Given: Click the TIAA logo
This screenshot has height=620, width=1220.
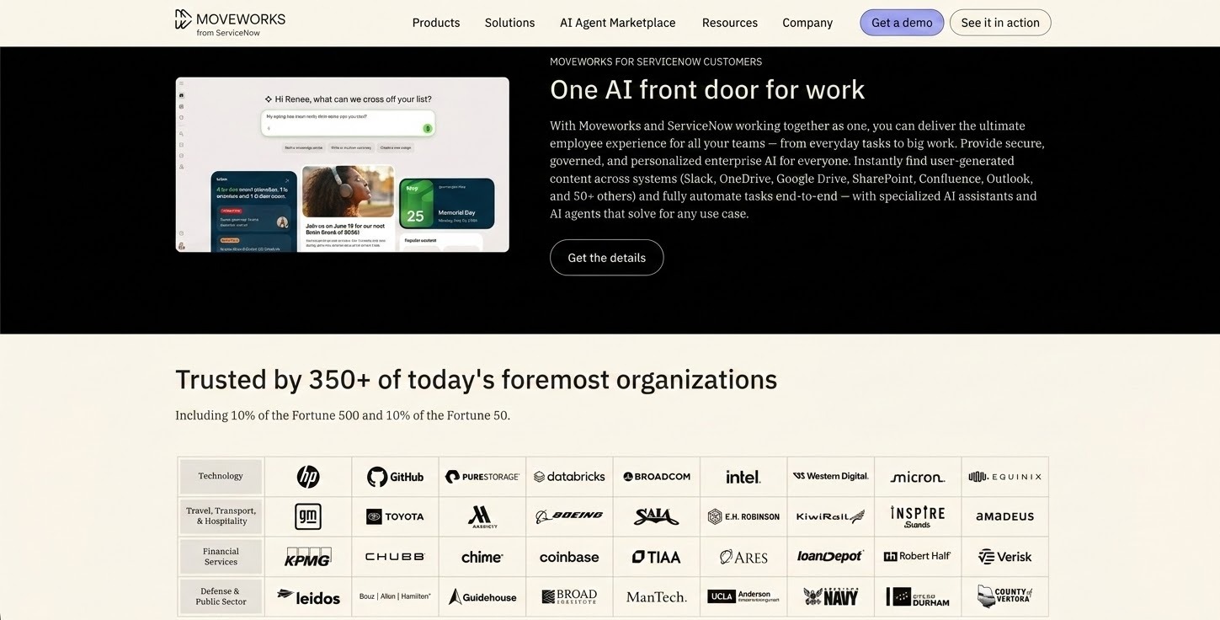Looking at the screenshot, I should (657, 557).
